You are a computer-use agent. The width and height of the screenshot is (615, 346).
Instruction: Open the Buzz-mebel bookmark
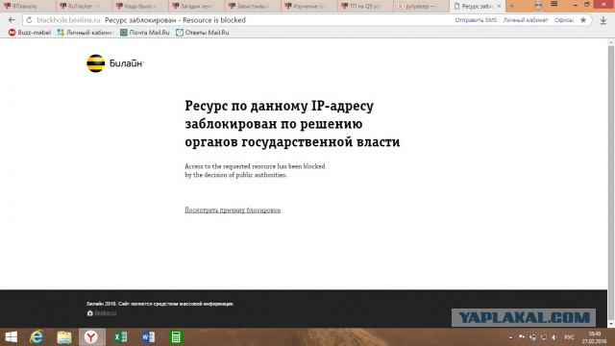coord(30,33)
